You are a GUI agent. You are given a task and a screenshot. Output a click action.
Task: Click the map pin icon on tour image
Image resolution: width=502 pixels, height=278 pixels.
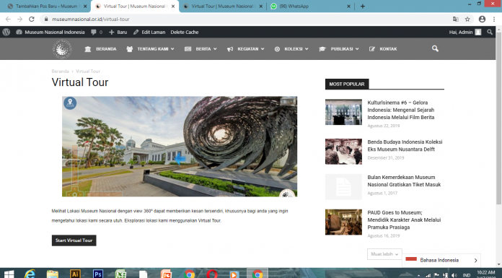click(70, 103)
